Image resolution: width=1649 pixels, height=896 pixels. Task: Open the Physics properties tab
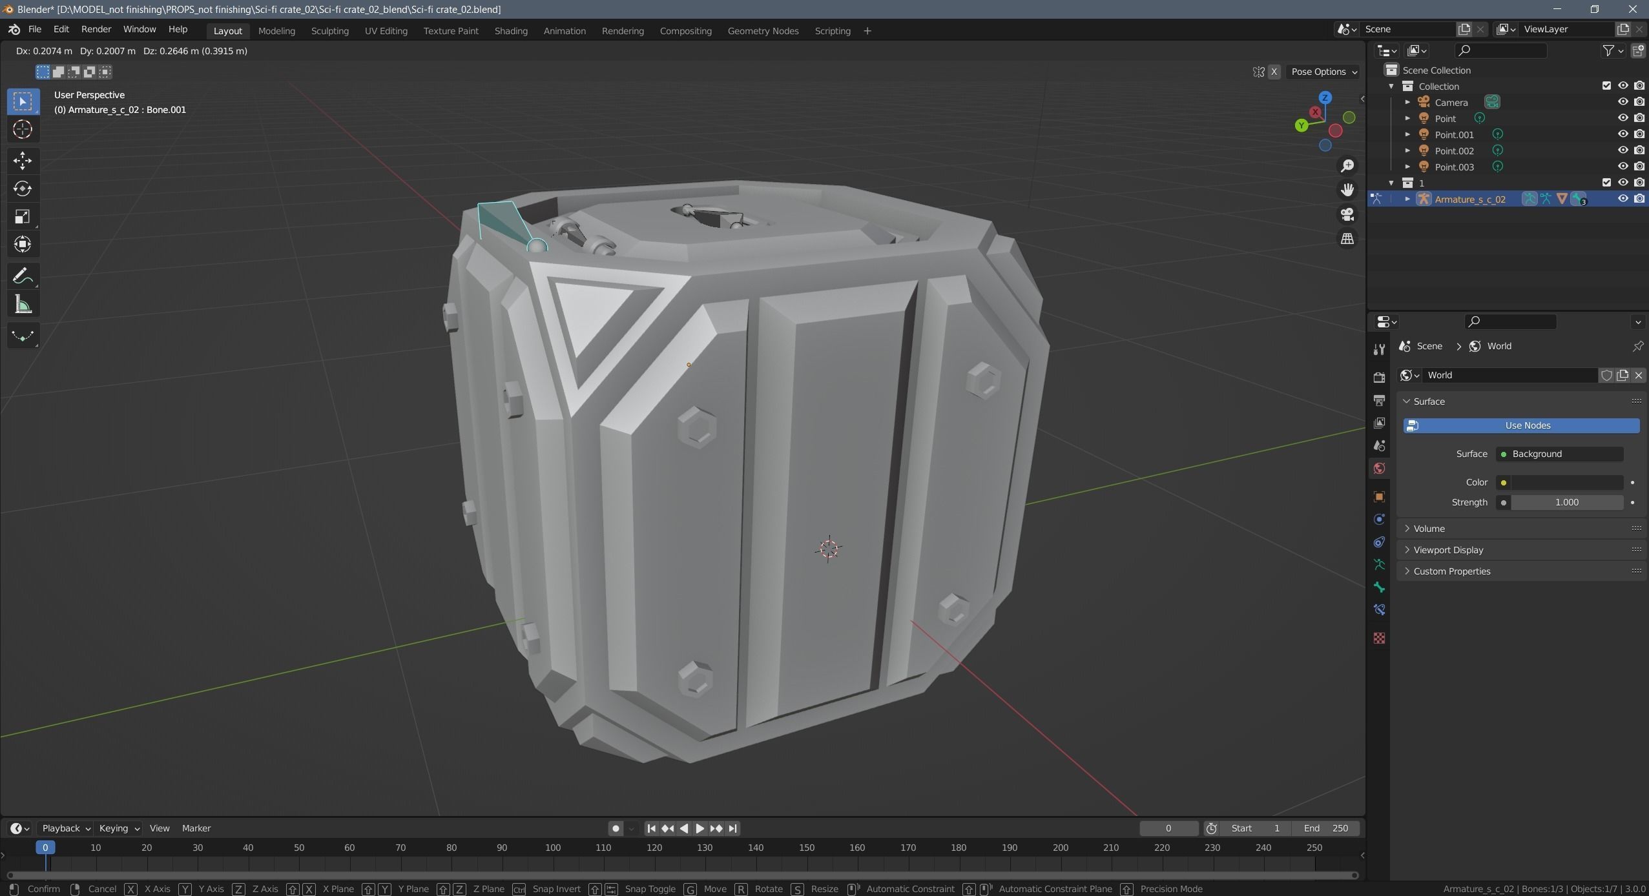click(x=1379, y=519)
